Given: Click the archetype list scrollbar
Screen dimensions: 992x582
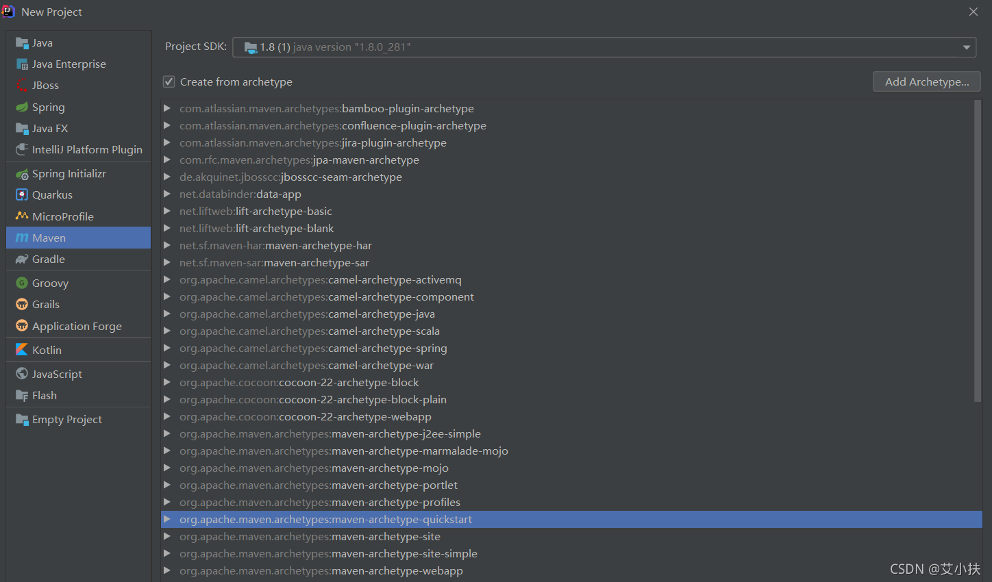Looking at the screenshot, I should 978,251.
